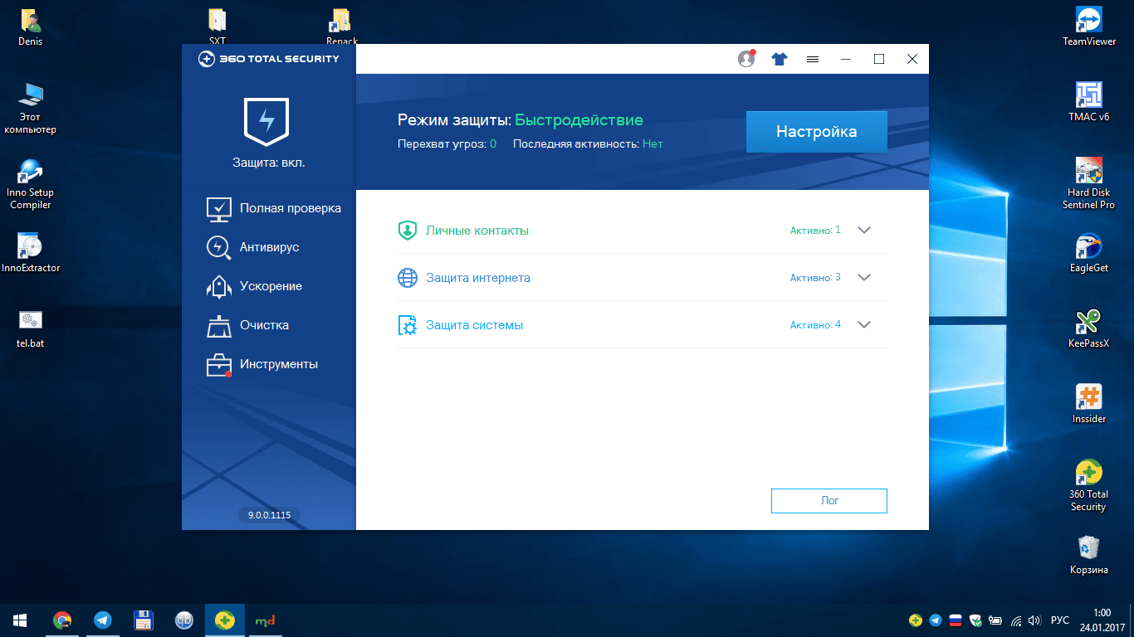Switch the РУС input language indicator
The height and width of the screenshot is (637, 1134).
(x=1060, y=620)
